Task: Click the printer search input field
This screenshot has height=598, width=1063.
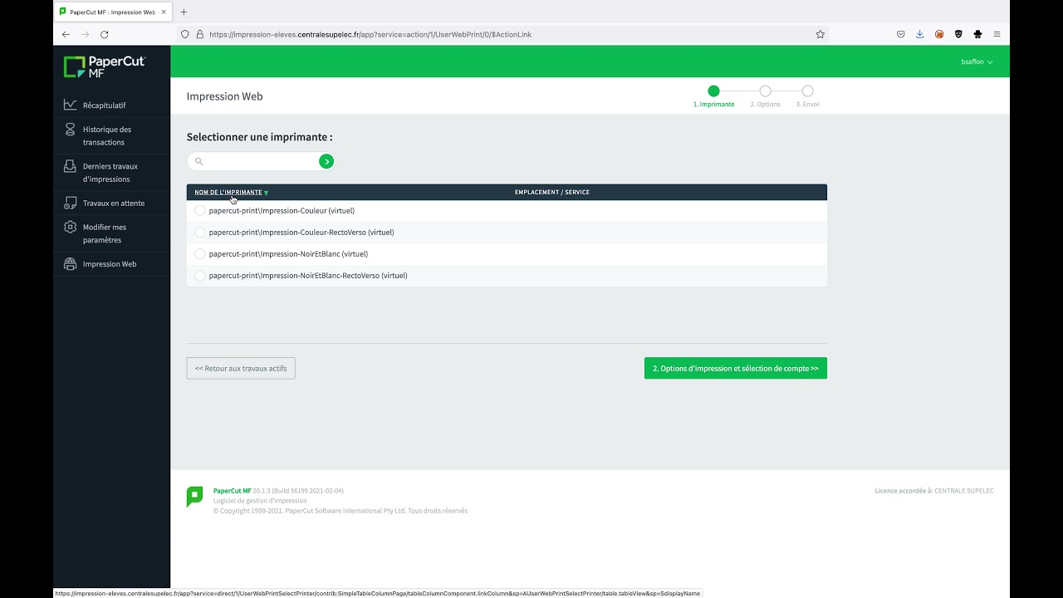Action: (x=261, y=161)
